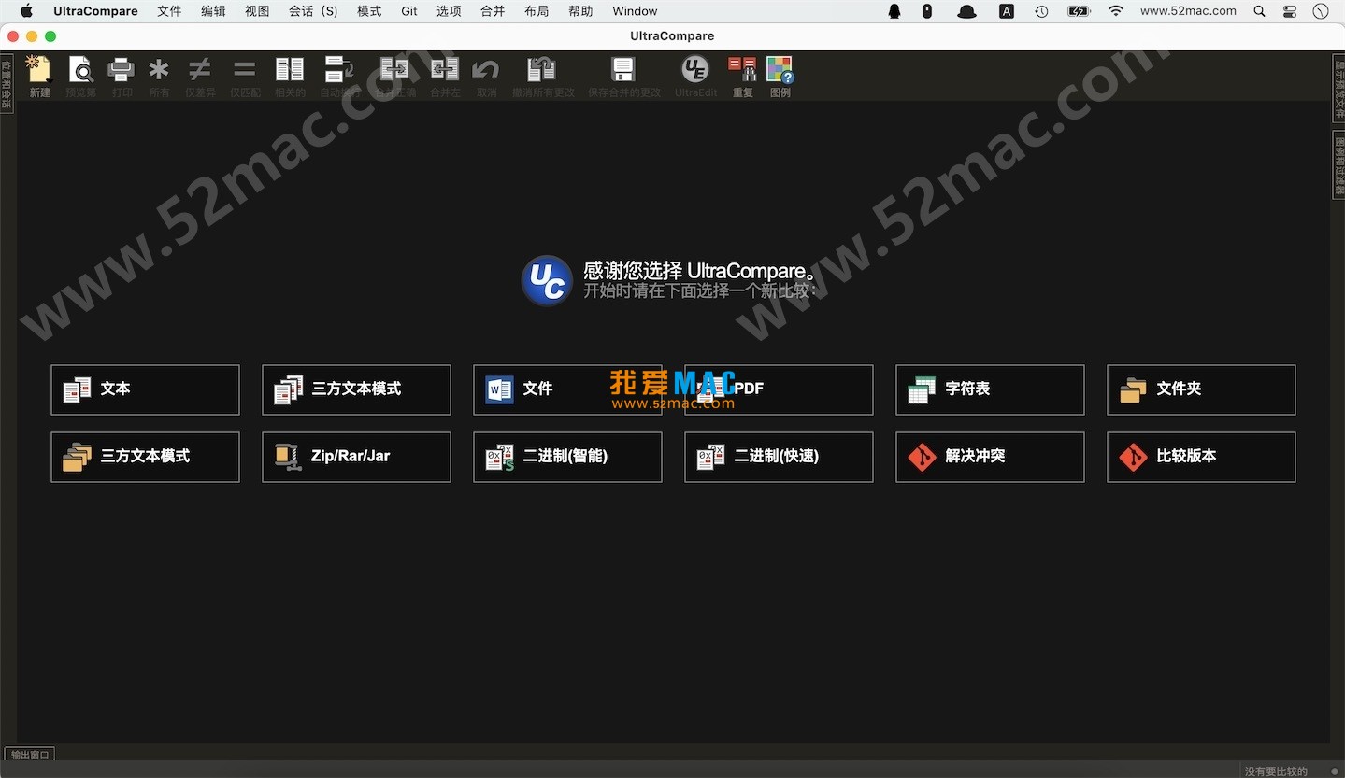The image size is (1345, 778).
Task: Click the battery status icon
Action: point(1079,11)
